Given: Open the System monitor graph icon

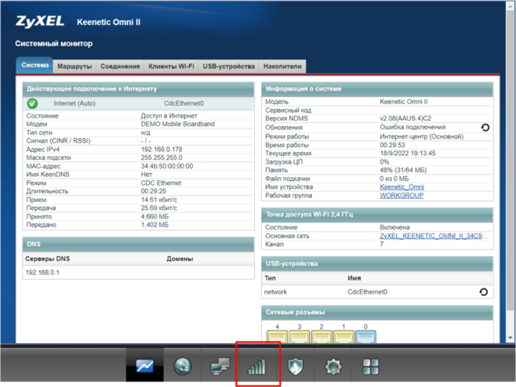Looking at the screenshot, I should point(145,366).
